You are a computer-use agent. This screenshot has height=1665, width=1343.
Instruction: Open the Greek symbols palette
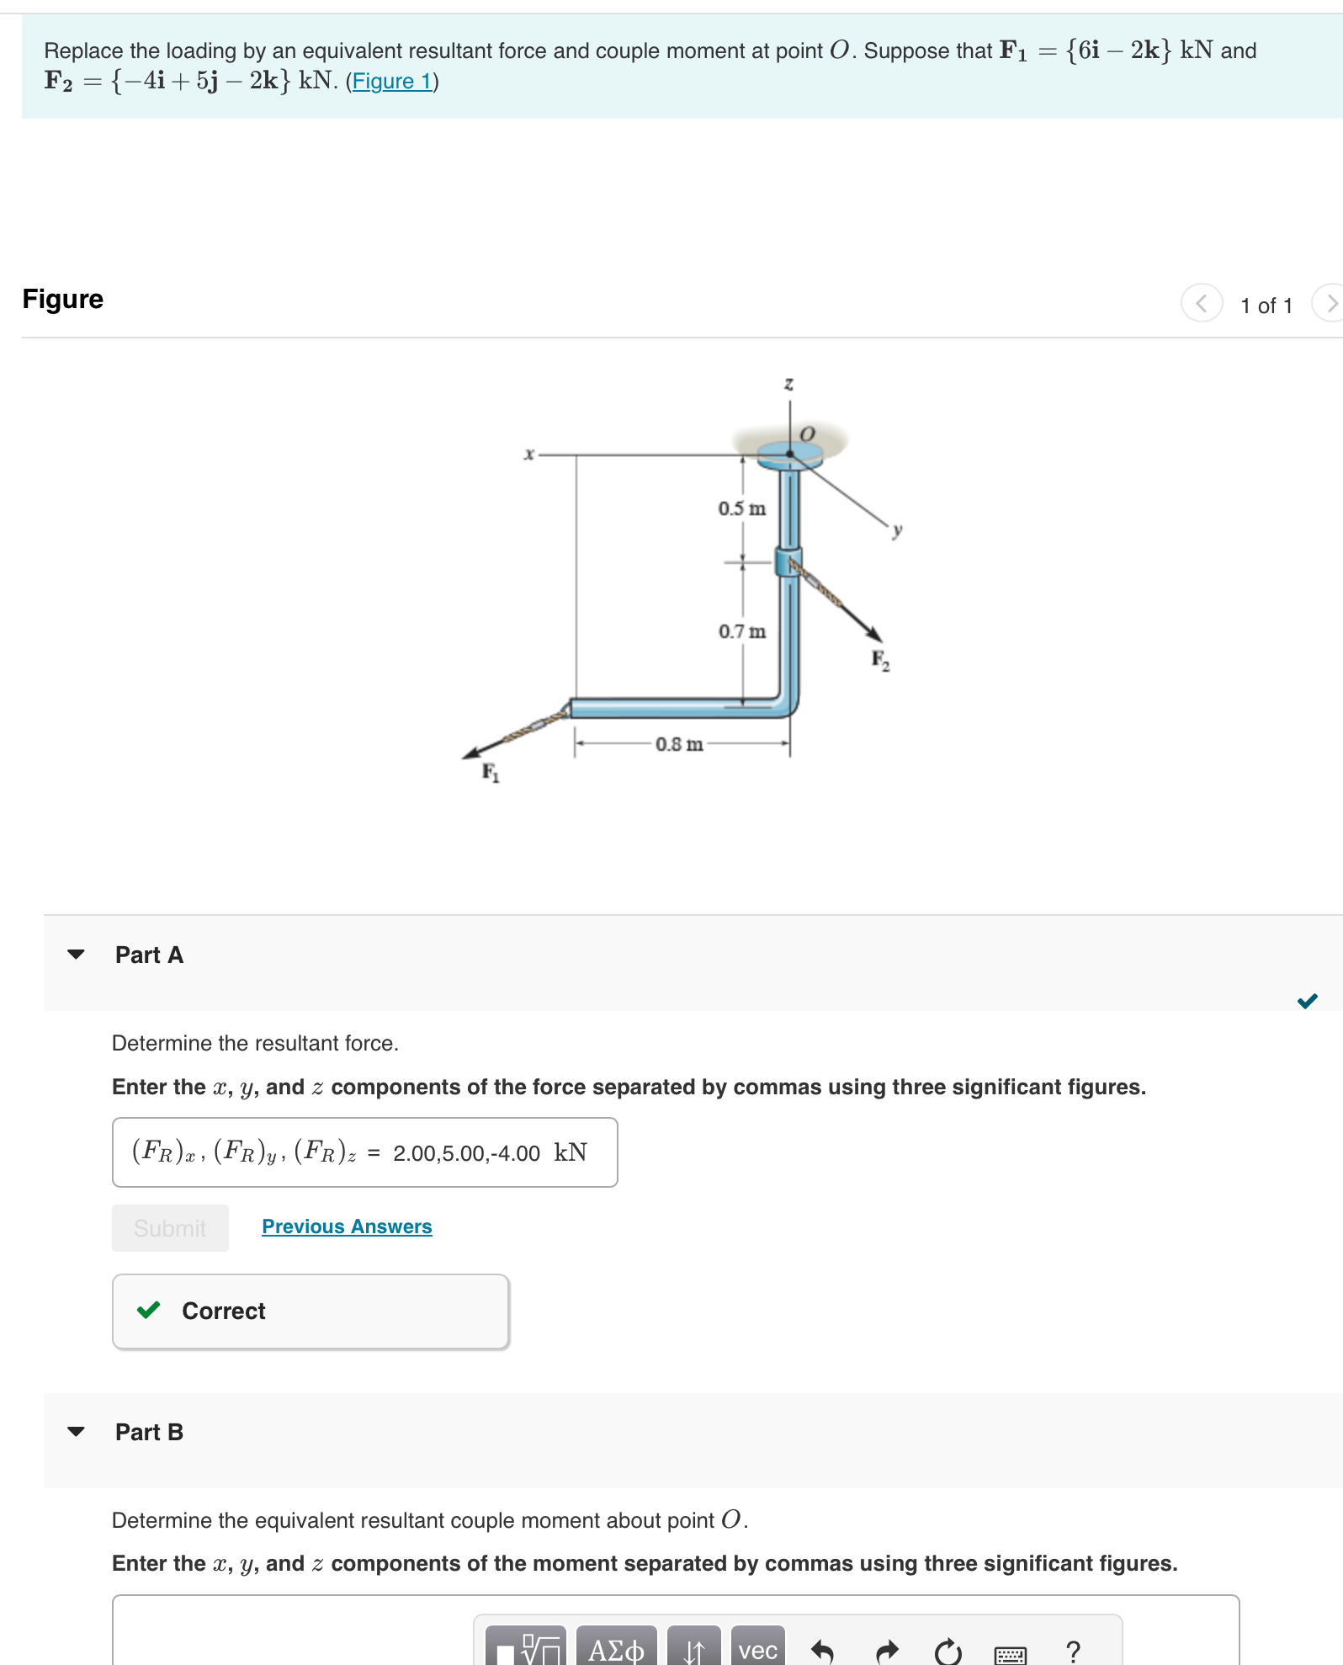[616, 1648]
